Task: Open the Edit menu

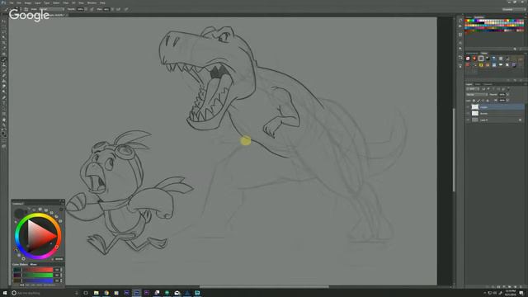Action: 19,2
